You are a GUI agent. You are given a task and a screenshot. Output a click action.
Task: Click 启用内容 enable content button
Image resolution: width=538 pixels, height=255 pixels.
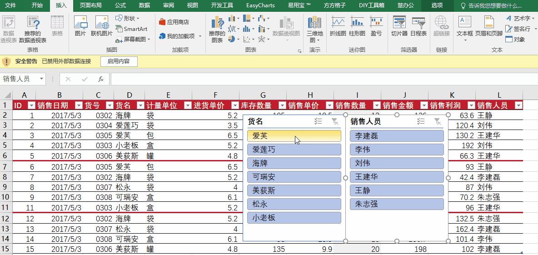click(119, 61)
